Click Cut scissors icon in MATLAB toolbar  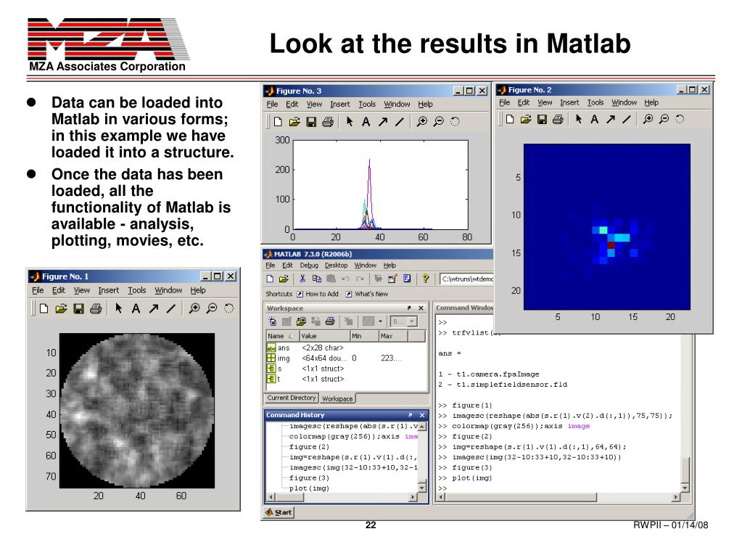tap(303, 279)
